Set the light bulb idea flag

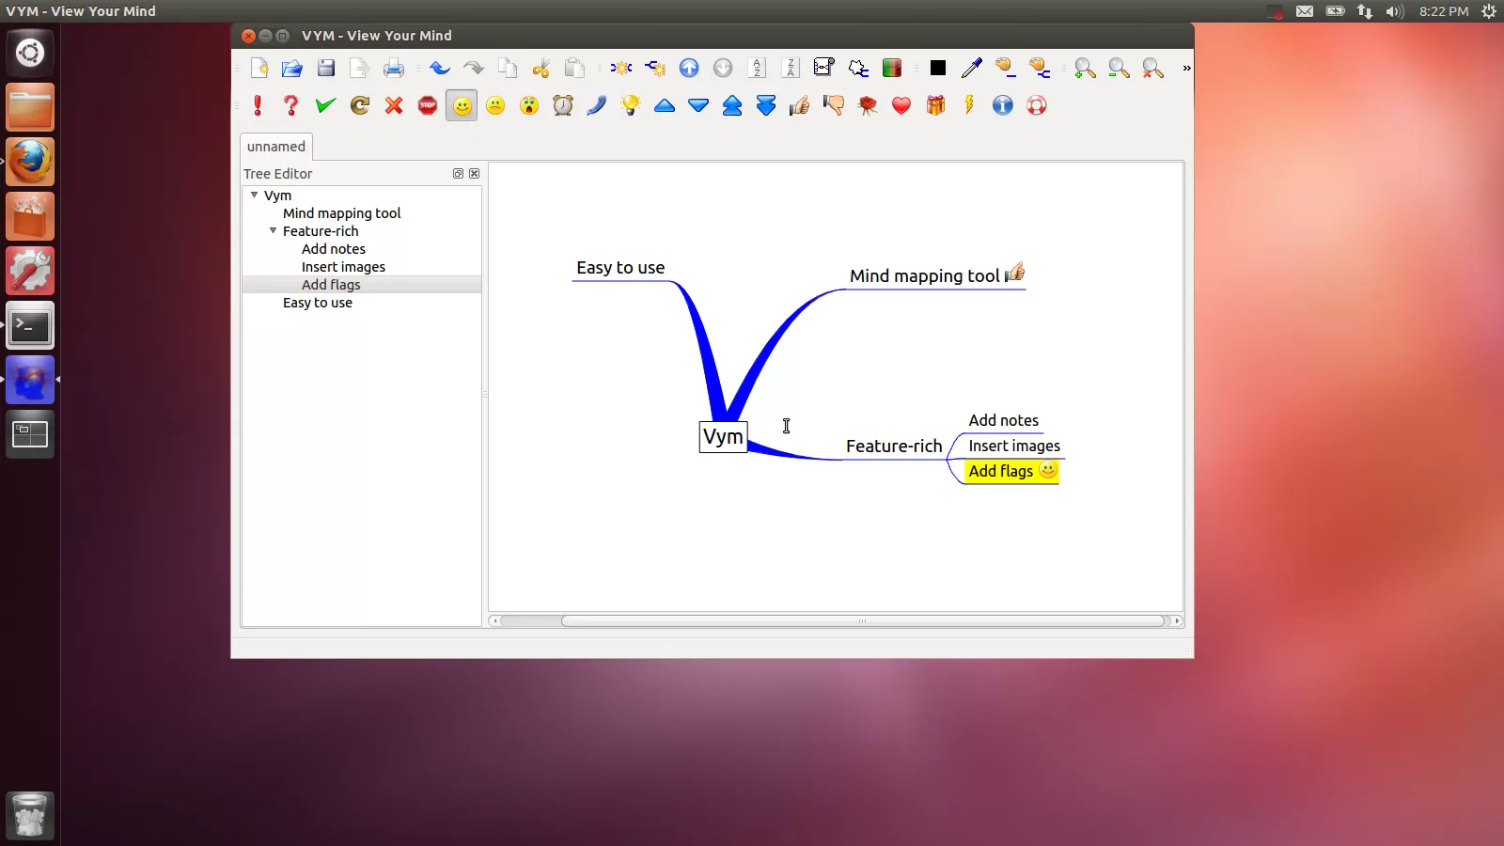(x=631, y=105)
